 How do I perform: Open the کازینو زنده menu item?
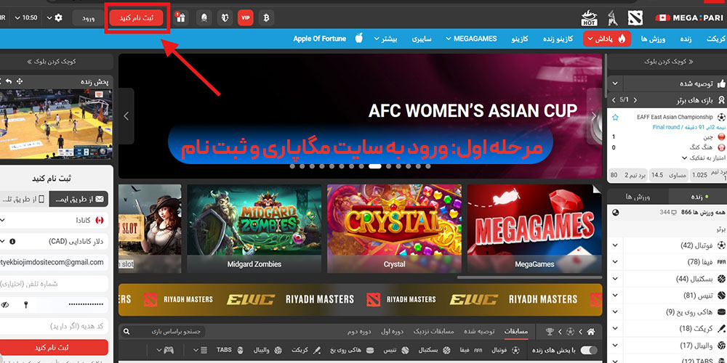point(558,39)
